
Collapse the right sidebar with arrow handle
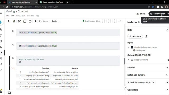pyautogui.click(x=125, y=87)
